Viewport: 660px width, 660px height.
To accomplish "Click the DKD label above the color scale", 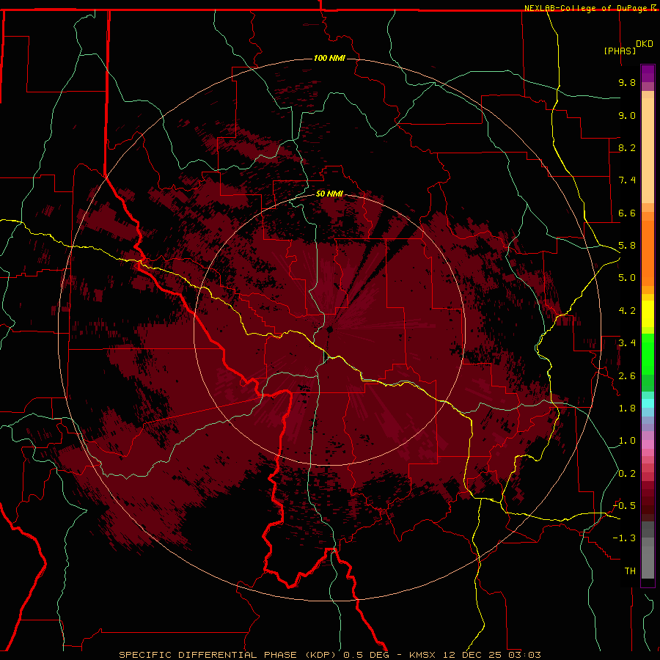I will [645, 44].
